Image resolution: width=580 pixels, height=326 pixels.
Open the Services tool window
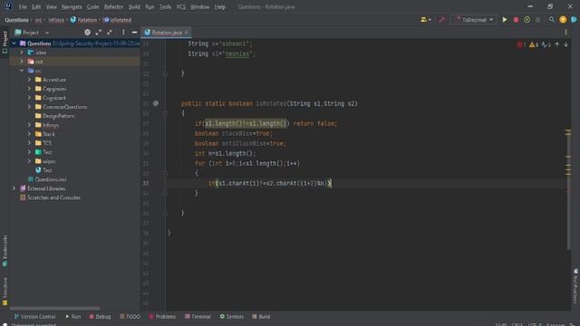point(232,317)
